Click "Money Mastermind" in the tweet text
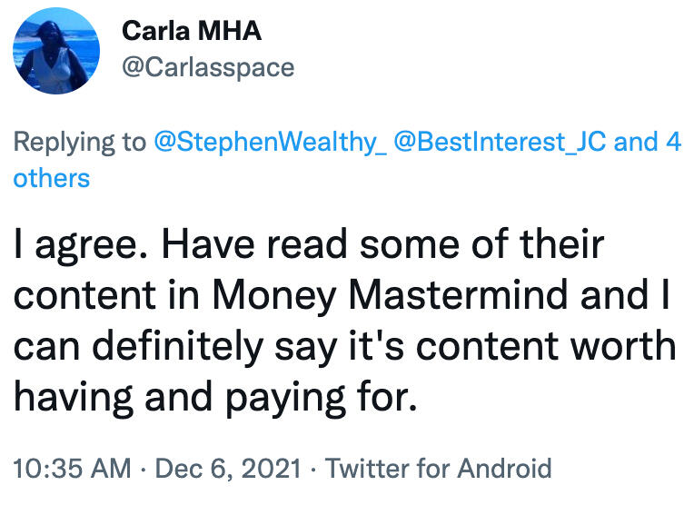694x505 pixels. [454, 295]
